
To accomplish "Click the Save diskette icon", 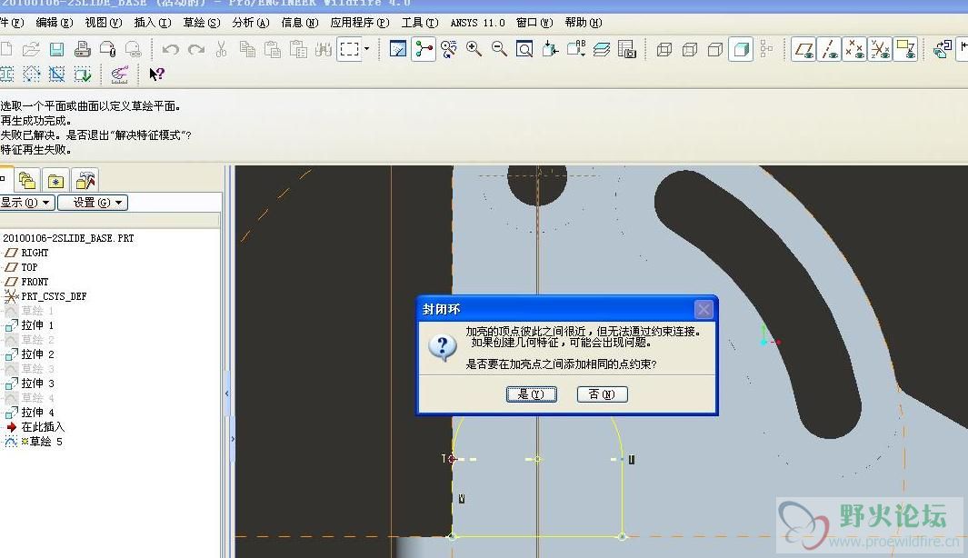I will coord(56,49).
